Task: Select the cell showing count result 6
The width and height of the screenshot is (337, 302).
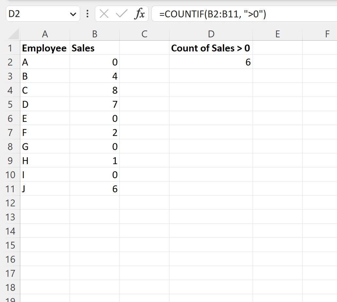Action: point(211,62)
